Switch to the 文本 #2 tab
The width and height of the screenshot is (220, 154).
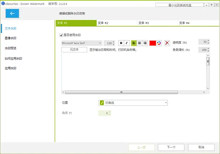click(117, 23)
